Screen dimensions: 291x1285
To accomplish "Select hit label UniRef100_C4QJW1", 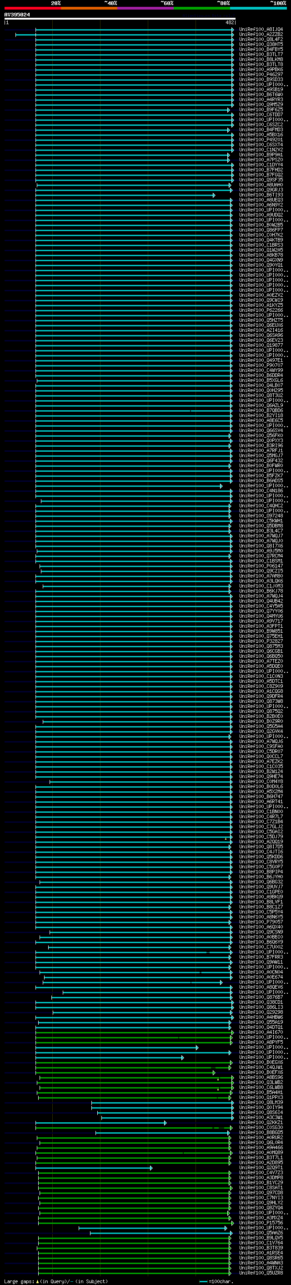I will (x=261, y=1067).
